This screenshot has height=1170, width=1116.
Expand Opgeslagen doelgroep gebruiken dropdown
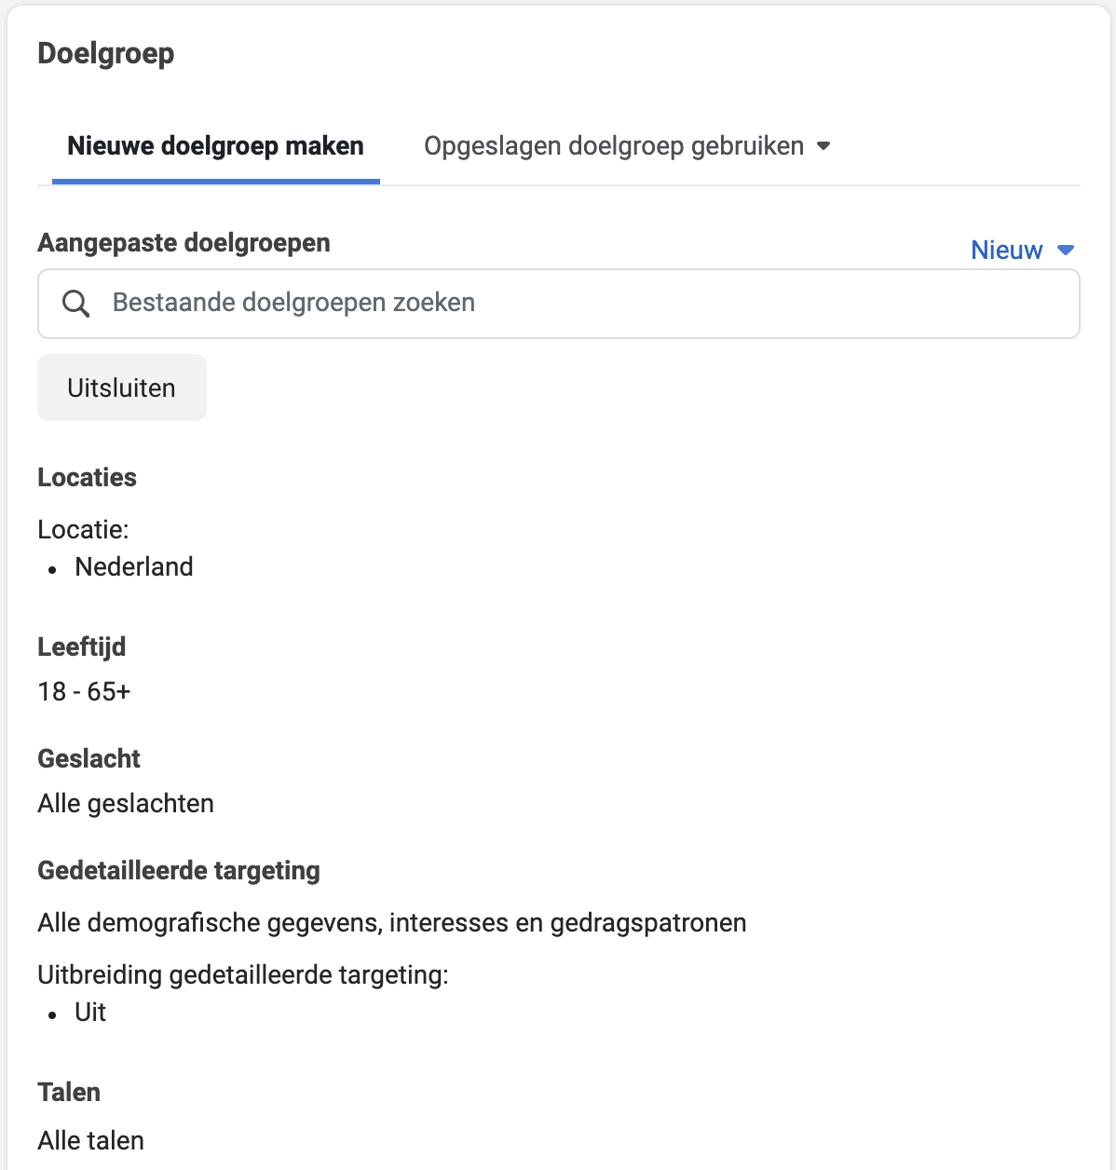[627, 146]
